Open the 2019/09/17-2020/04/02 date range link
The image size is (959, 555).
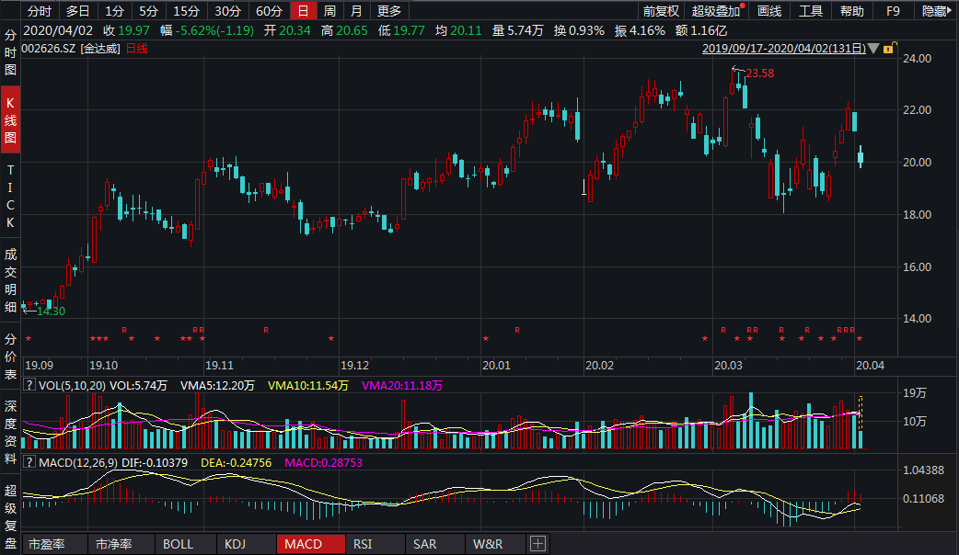point(783,48)
